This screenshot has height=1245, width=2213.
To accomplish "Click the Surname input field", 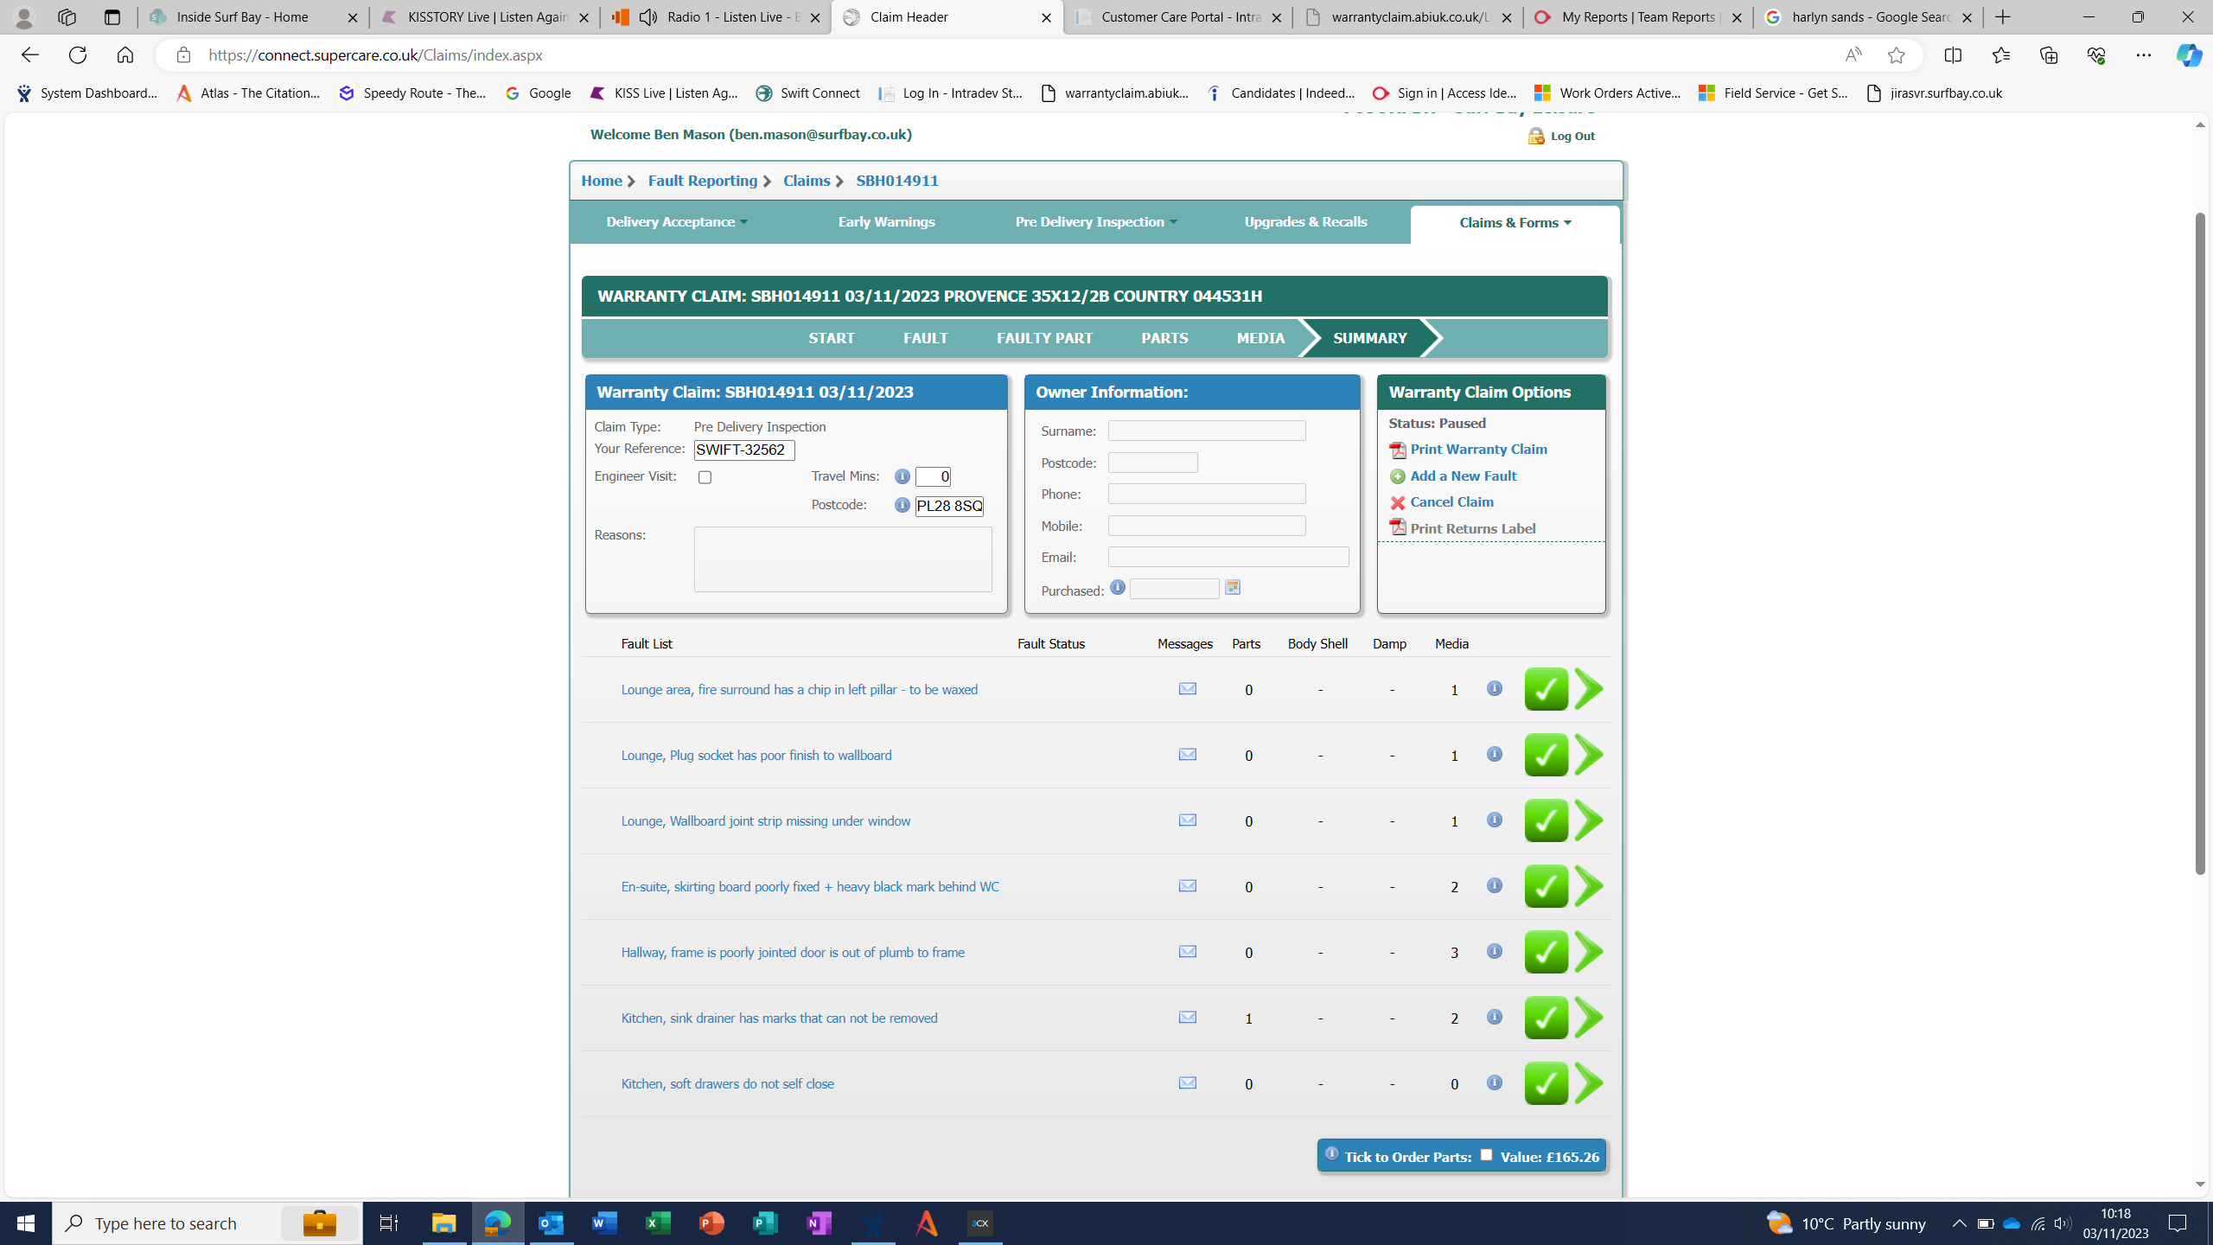I will 1206,431.
